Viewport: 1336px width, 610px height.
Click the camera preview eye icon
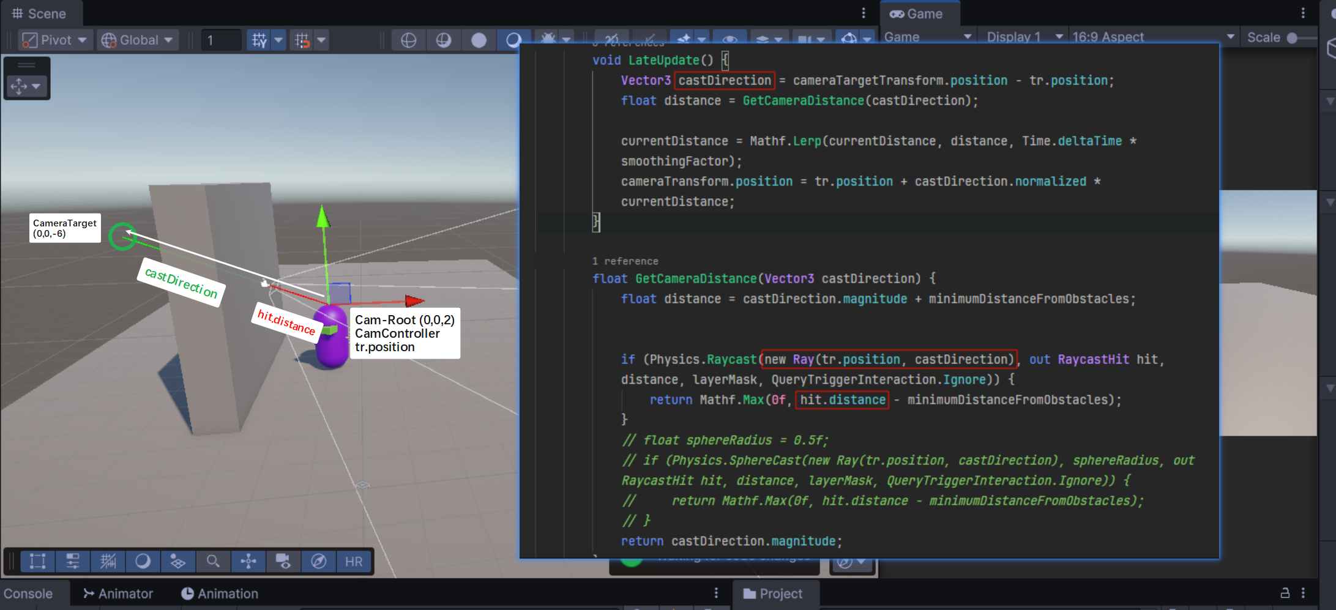pos(283,561)
